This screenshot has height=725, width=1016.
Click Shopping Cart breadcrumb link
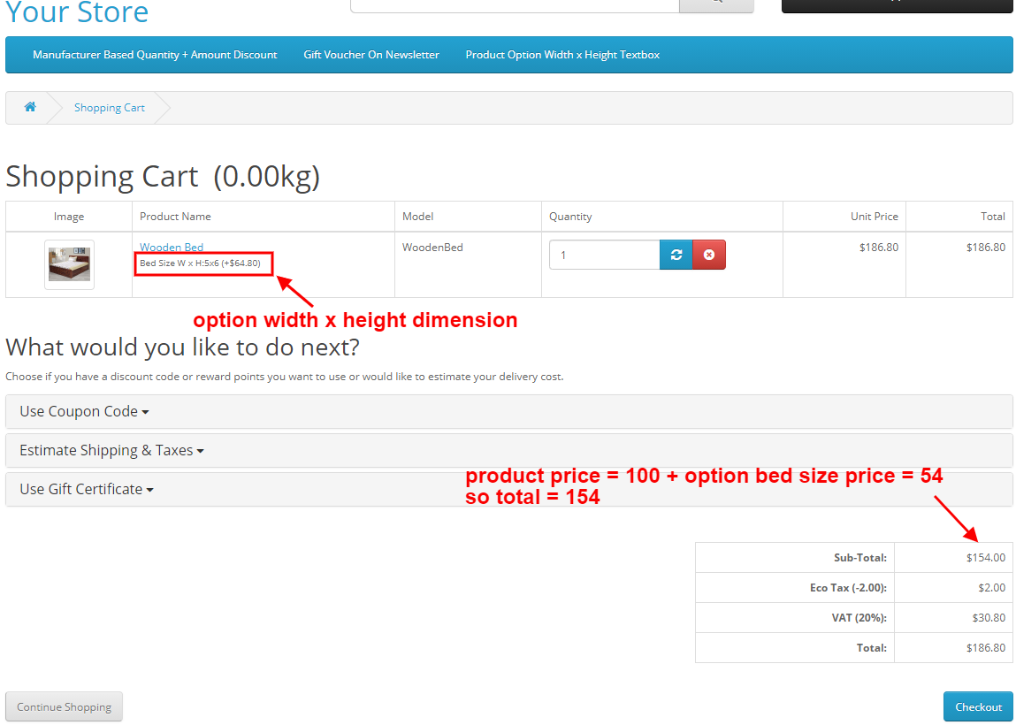pyautogui.click(x=110, y=108)
